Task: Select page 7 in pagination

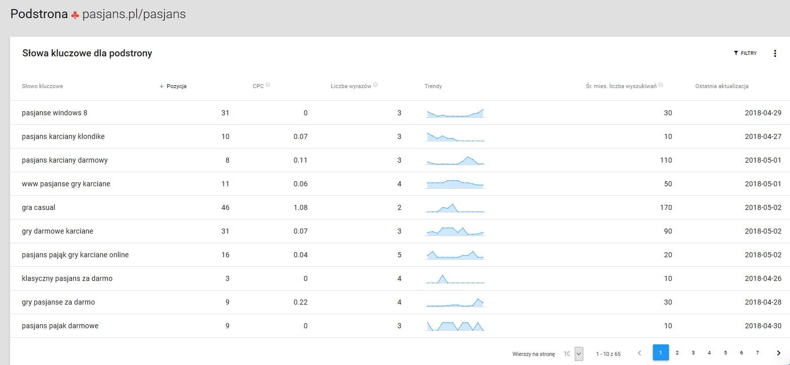Action: point(757,353)
